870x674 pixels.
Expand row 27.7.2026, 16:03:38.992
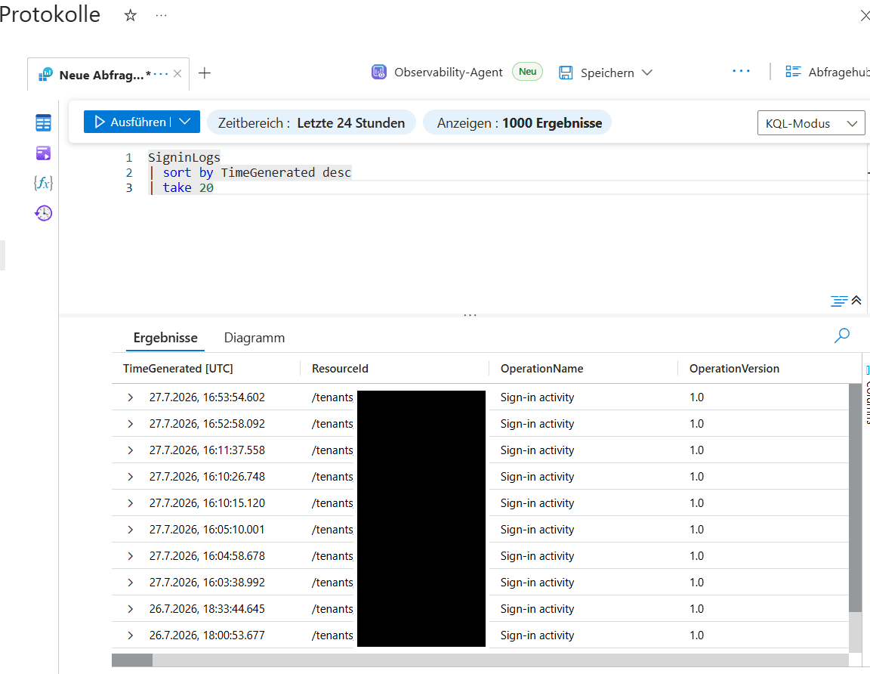[131, 583]
